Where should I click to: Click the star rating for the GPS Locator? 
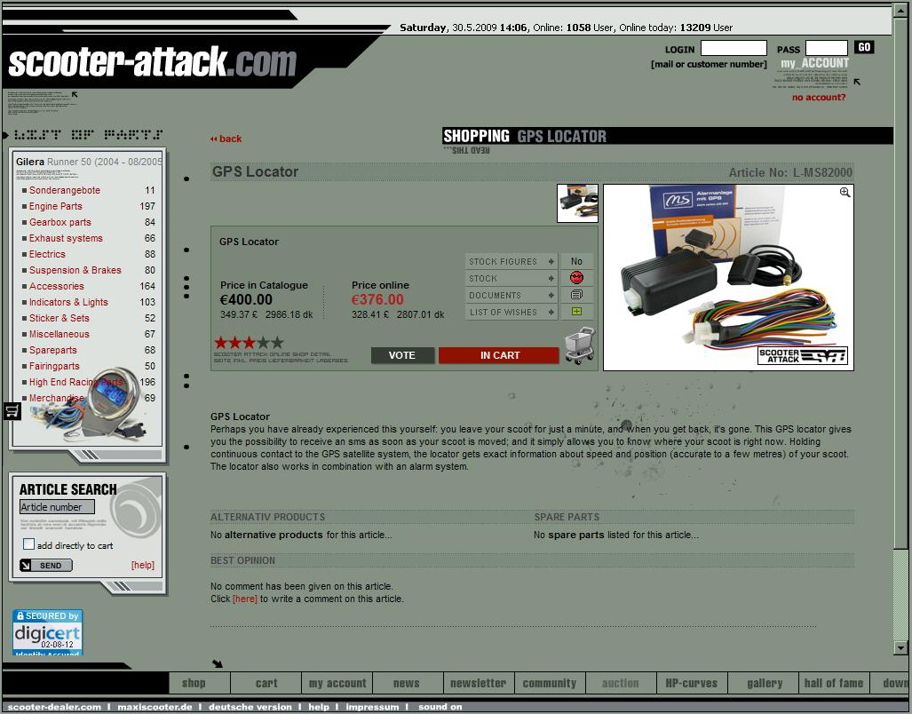249,342
